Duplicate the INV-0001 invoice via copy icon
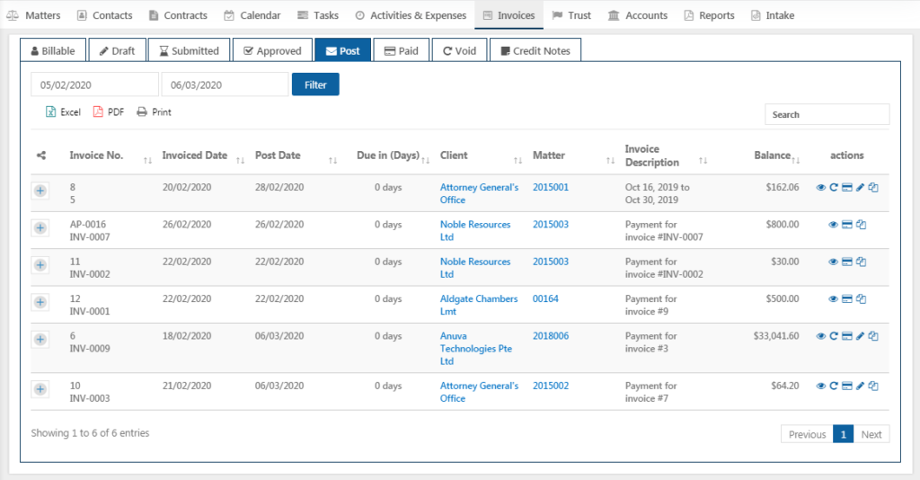This screenshot has height=480, width=920. pyautogui.click(x=861, y=299)
